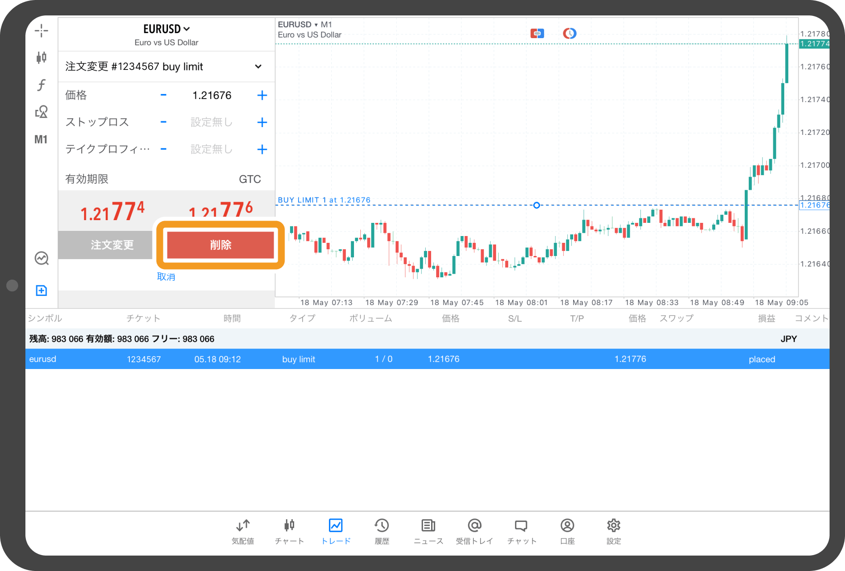Open chart type candlestick settings icon
This screenshot has height=571, width=845.
pyautogui.click(x=41, y=57)
